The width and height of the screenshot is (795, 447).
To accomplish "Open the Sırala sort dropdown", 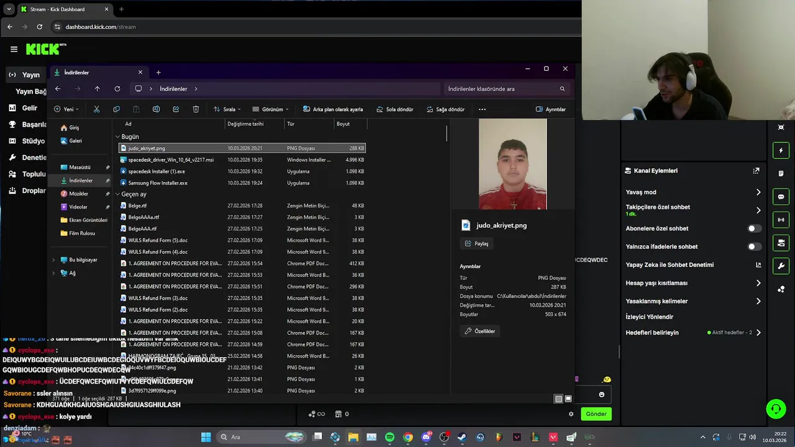I will point(228,109).
